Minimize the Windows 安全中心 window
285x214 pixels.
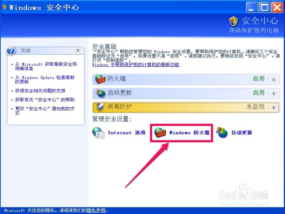[x=252, y=7]
